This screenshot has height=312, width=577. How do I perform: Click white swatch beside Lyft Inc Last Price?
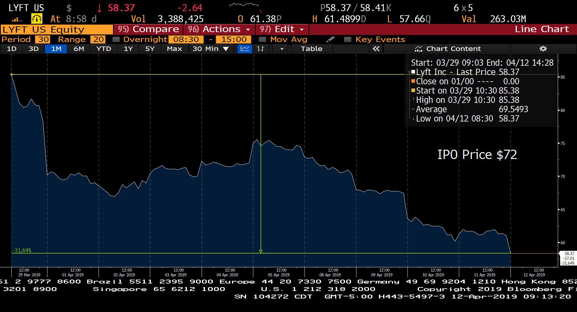tap(413, 72)
